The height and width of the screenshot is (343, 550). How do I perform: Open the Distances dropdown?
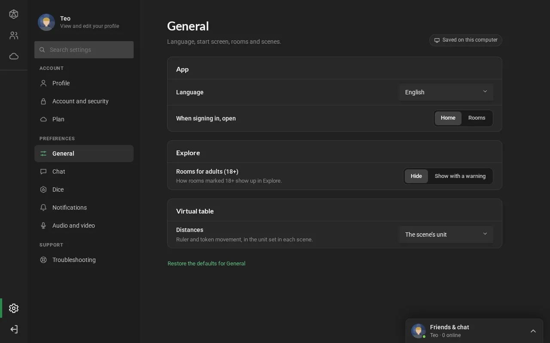pos(446,235)
